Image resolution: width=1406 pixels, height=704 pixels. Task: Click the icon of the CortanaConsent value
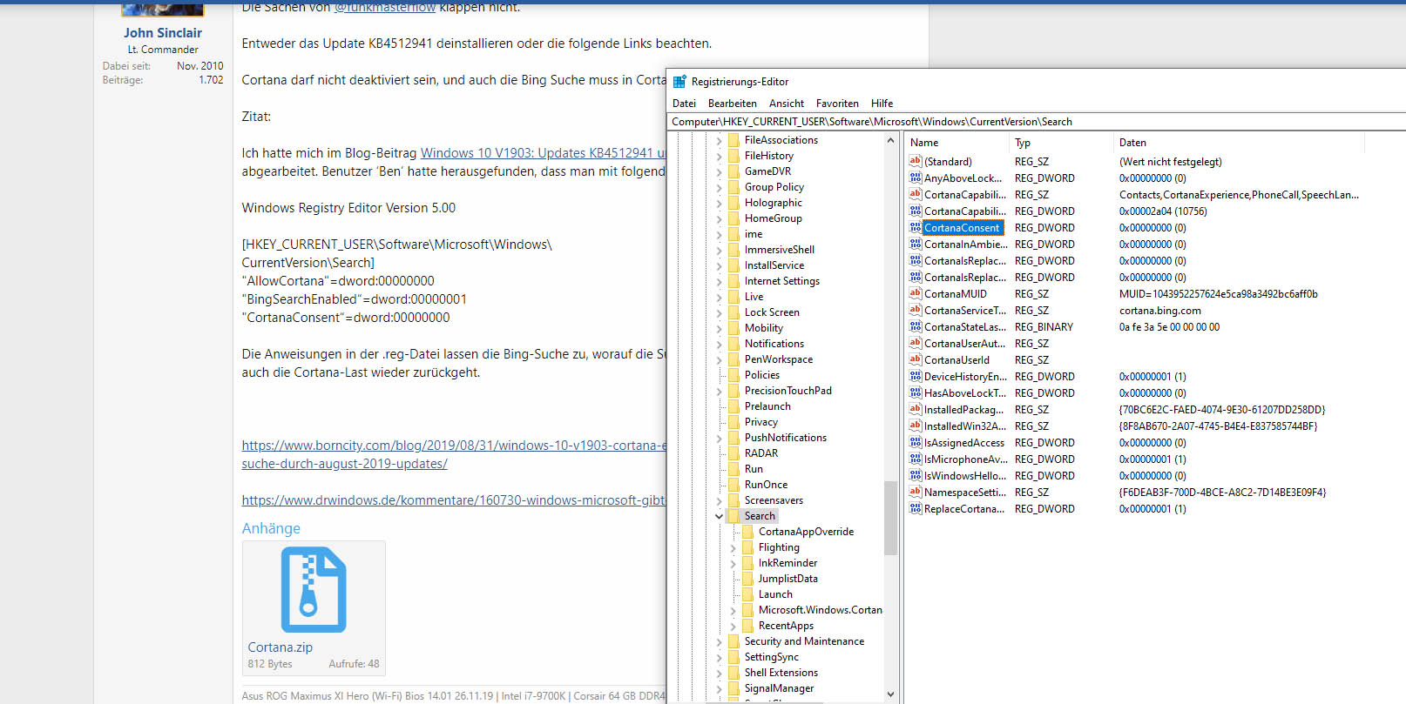(x=915, y=227)
